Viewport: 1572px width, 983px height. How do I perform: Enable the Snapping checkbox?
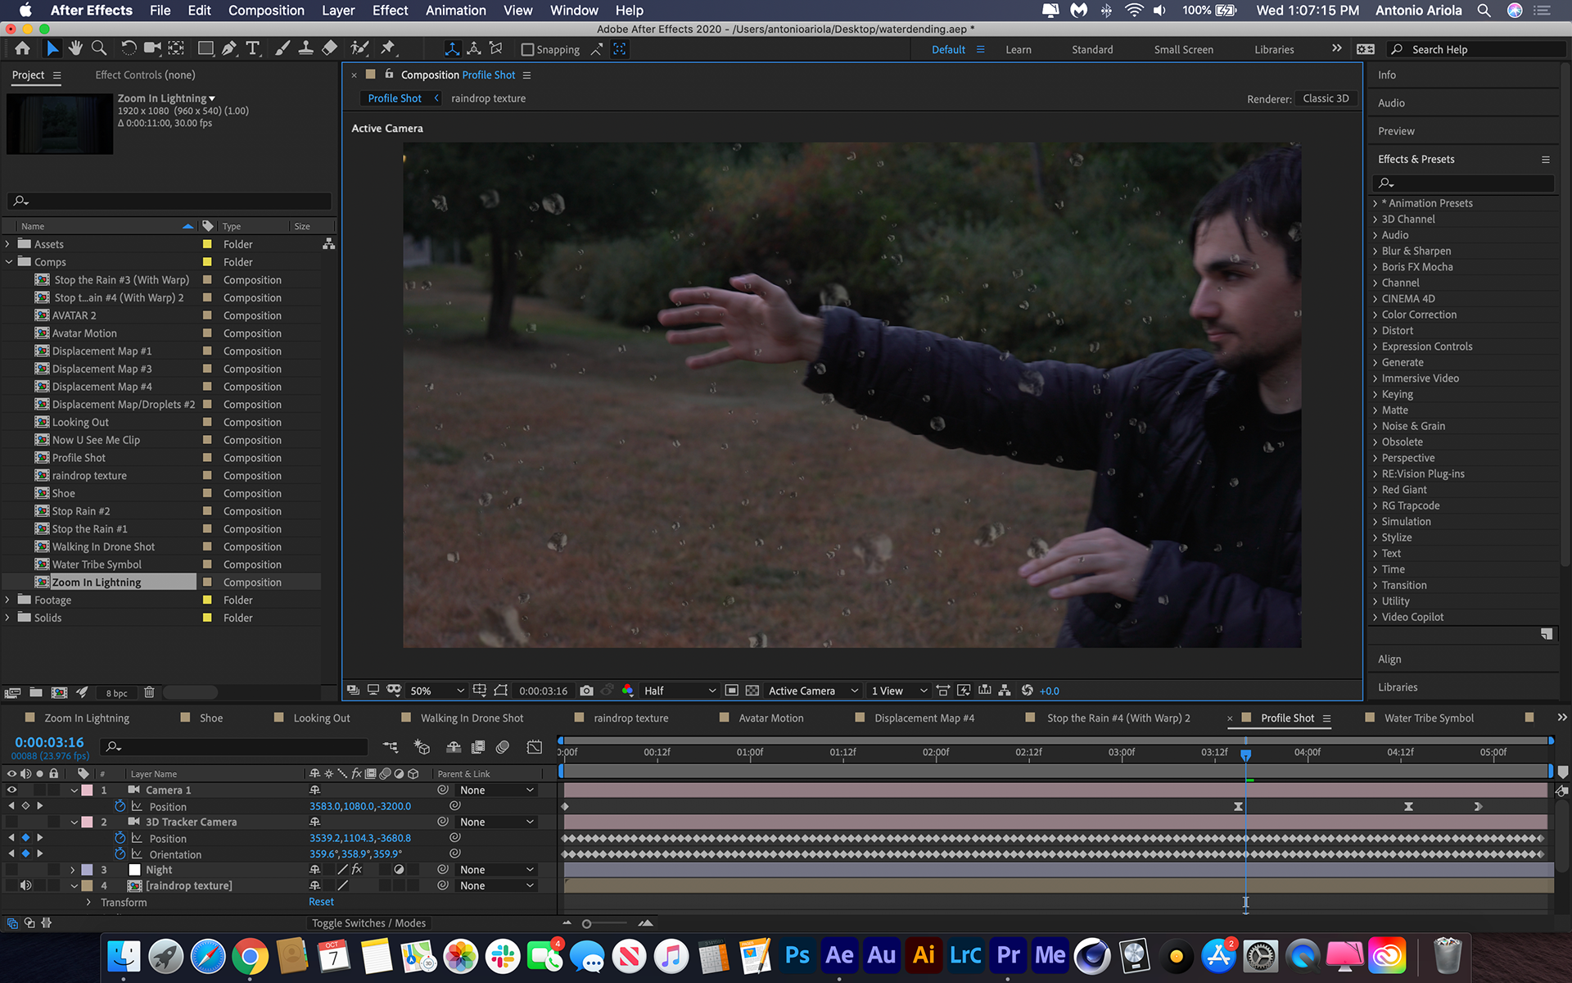[x=528, y=50]
